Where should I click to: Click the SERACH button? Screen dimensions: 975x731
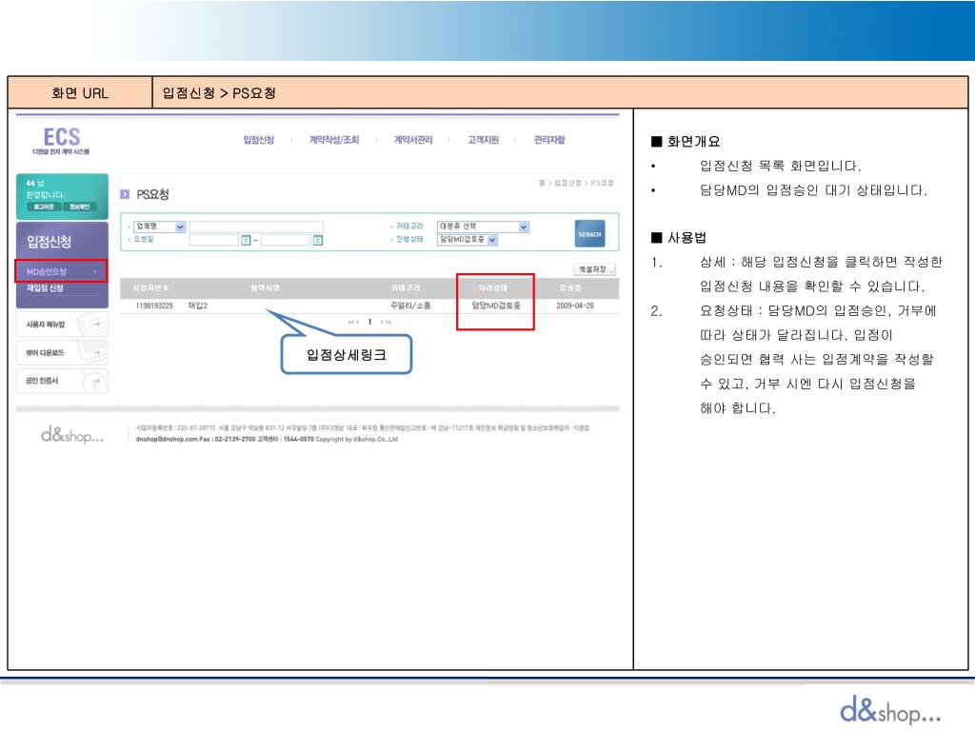589,234
